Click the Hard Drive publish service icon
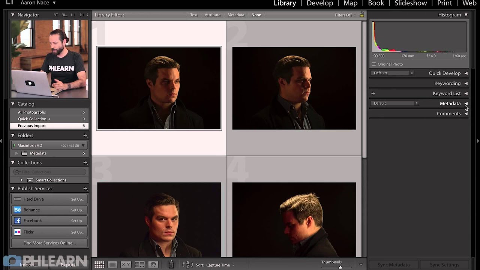The image size is (480, 270). pyautogui.click(x=17, y=199)
